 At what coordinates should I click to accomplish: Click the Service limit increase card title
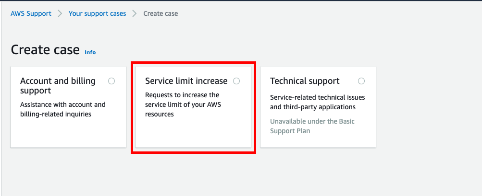(186, 81)
